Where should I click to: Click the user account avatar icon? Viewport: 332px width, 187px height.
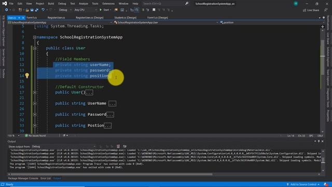296,4
